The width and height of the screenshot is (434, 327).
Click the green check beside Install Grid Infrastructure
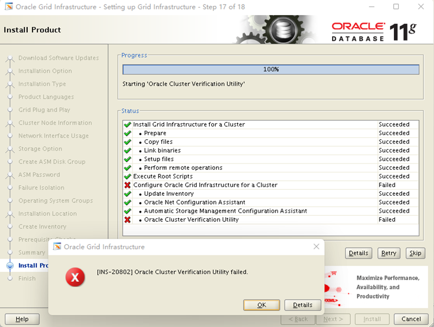(x=127, y=125)
